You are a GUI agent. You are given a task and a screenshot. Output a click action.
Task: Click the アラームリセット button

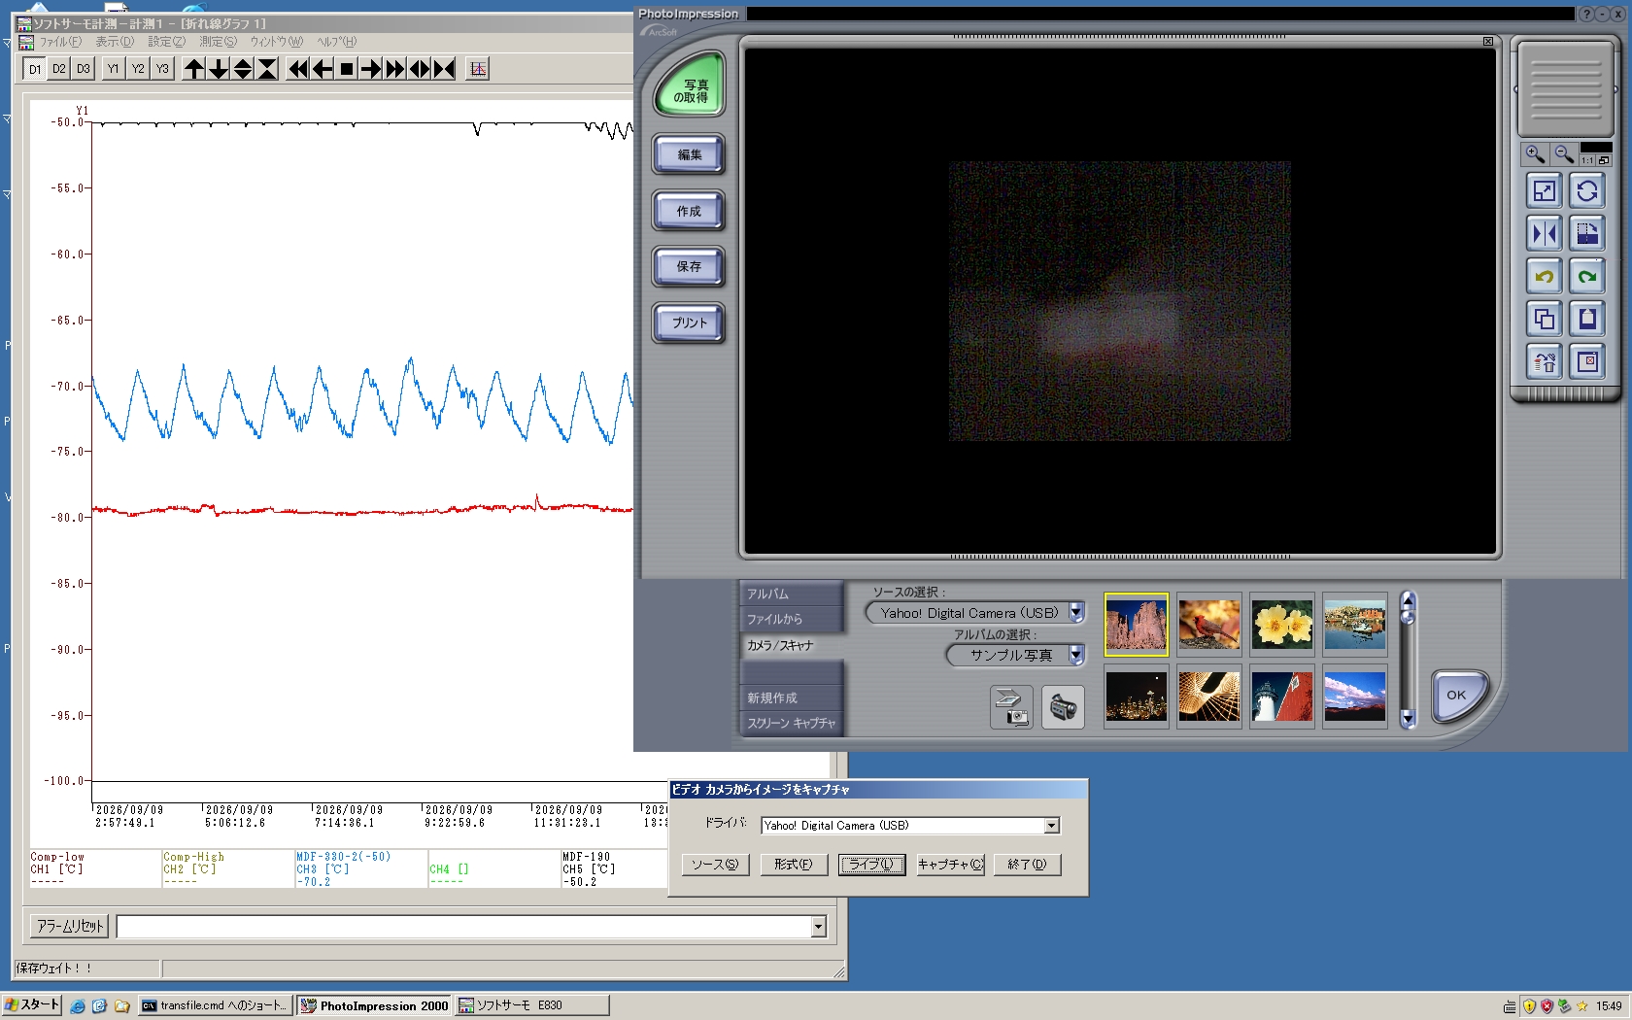pos(70,926)
